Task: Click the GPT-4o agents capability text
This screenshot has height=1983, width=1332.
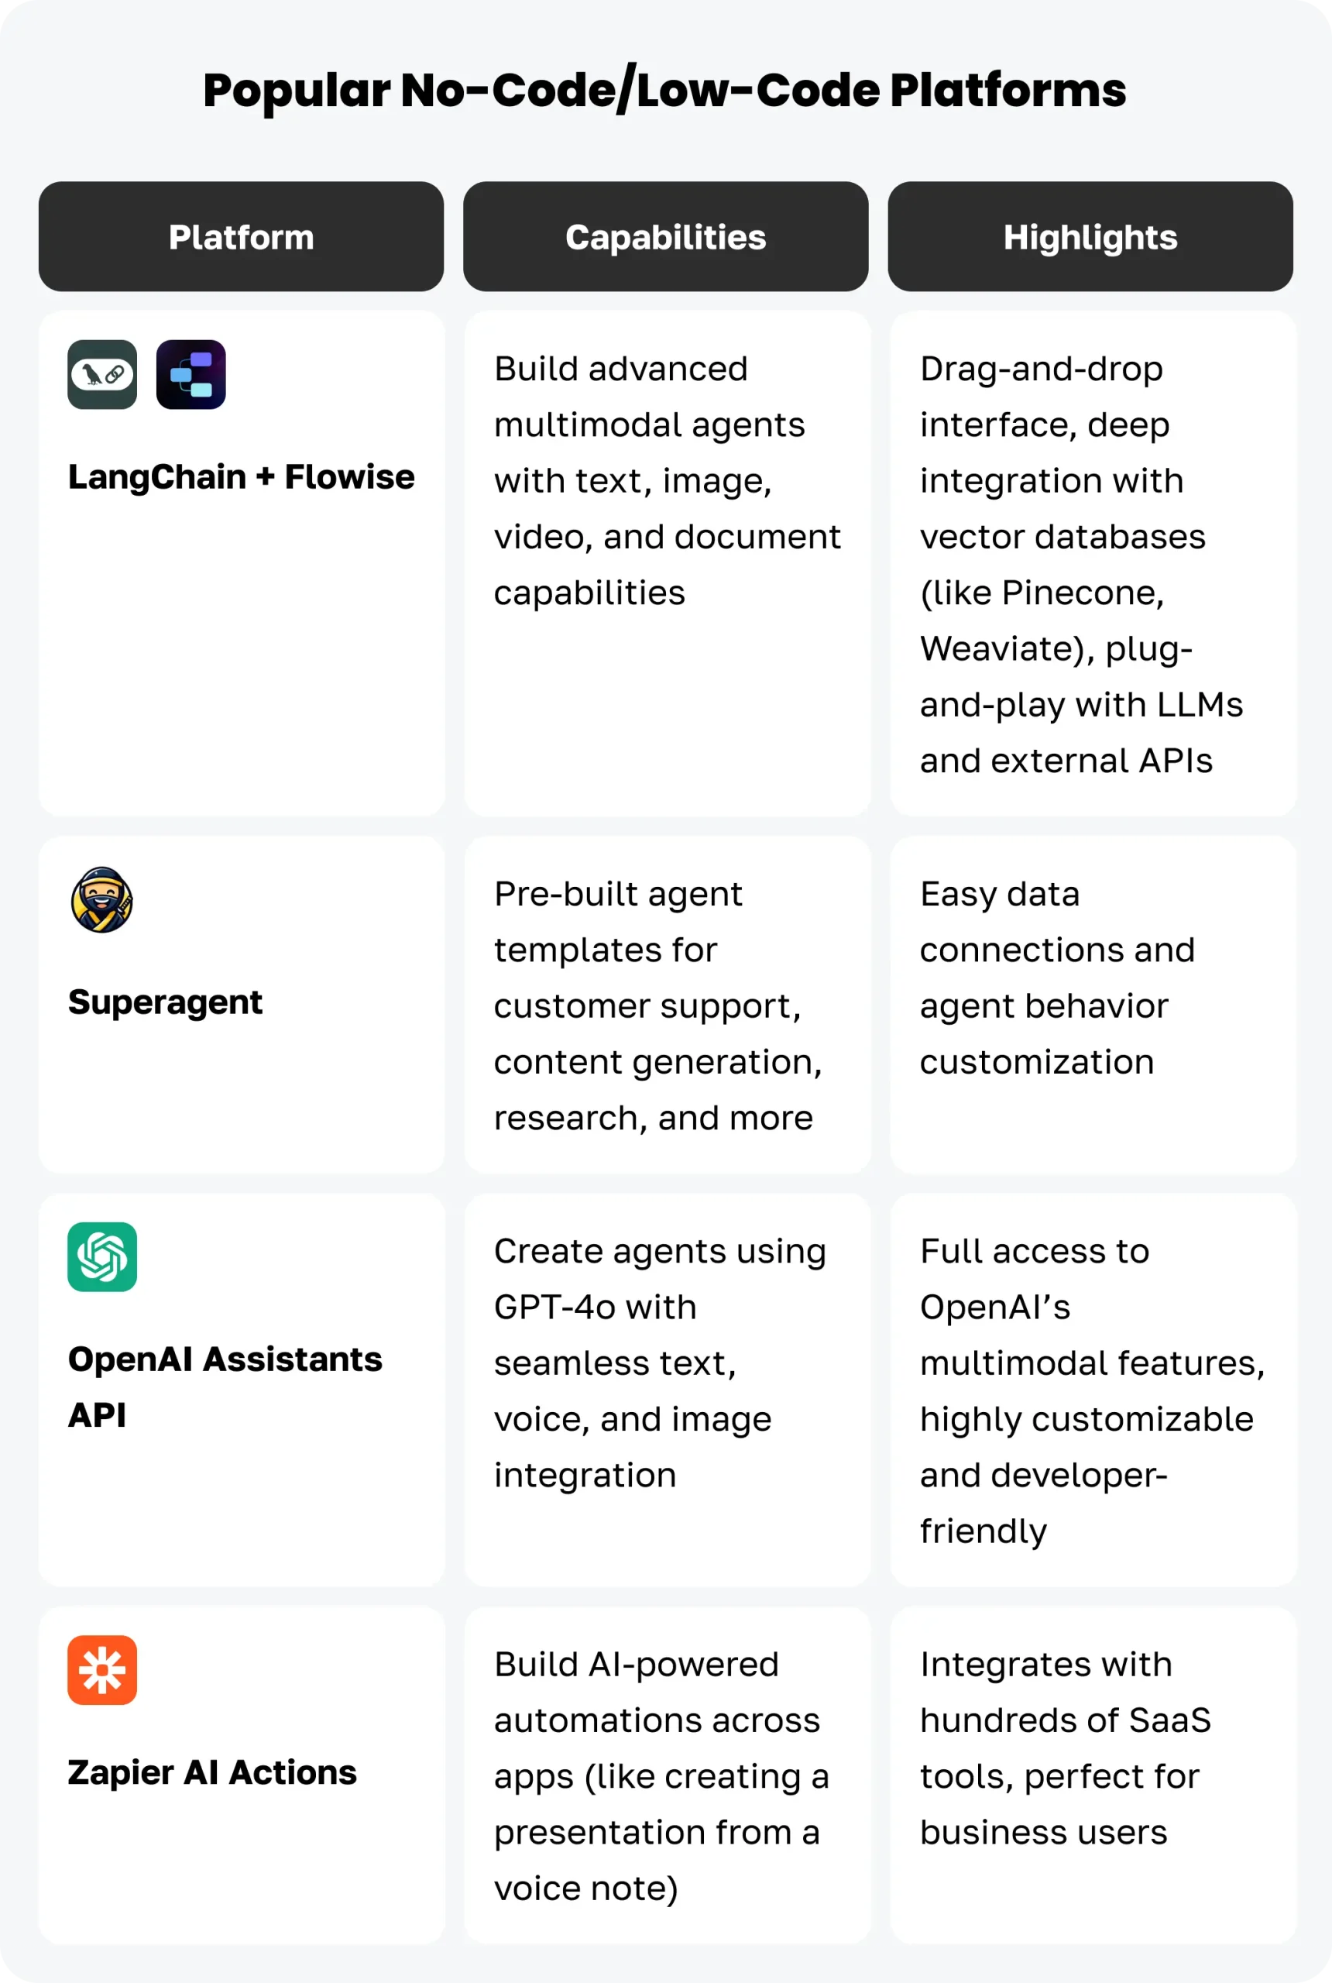Action: point(659,1362)
